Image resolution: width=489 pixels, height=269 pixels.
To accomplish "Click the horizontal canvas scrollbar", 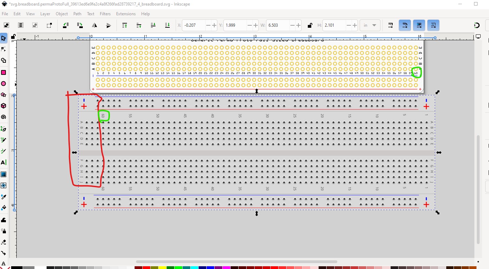I will [237, 262].
